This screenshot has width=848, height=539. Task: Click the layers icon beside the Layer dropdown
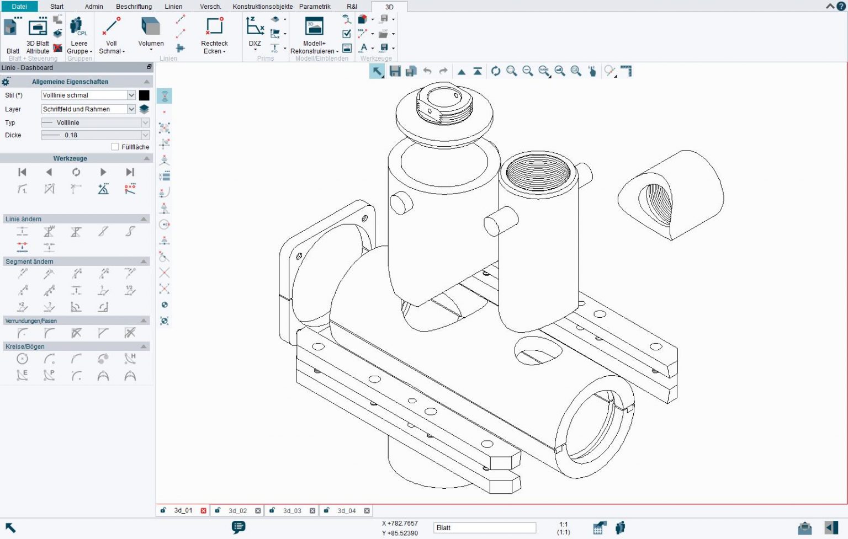pos(144,109)
